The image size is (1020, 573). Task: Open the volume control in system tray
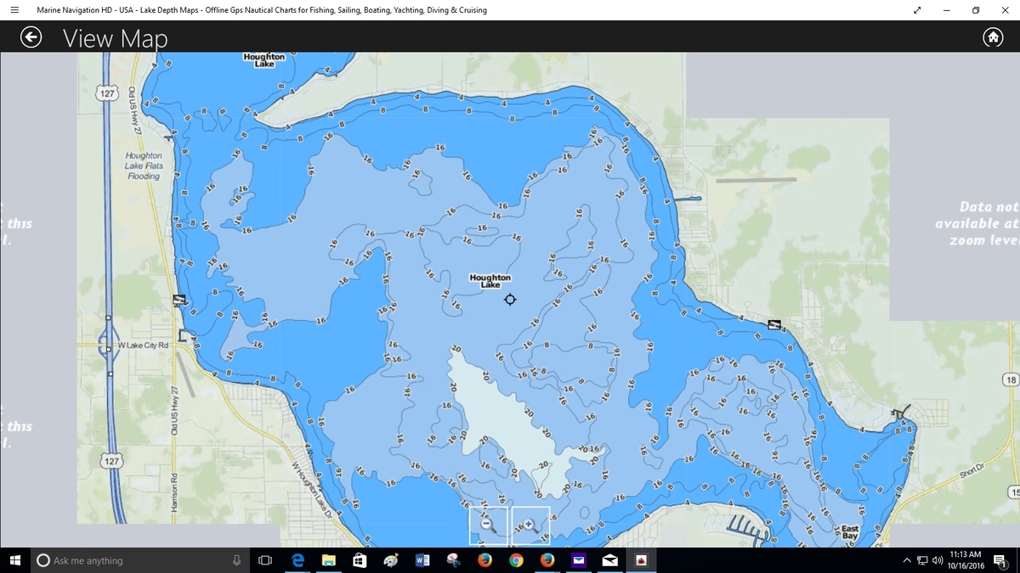(x=937, y=560)
